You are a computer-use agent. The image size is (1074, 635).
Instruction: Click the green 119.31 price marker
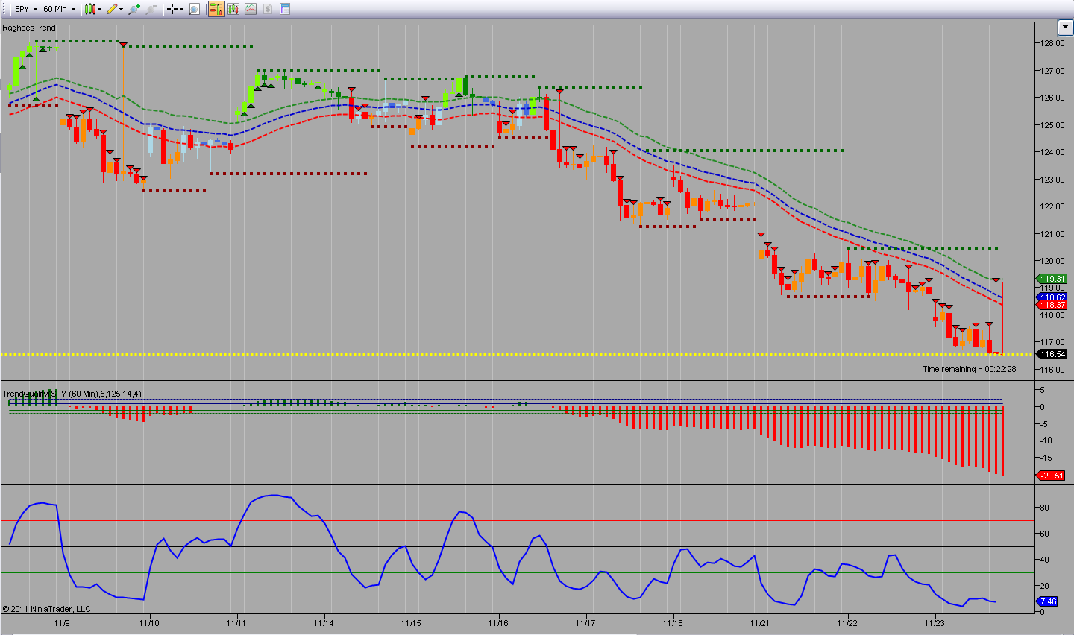click(1052, 279)
